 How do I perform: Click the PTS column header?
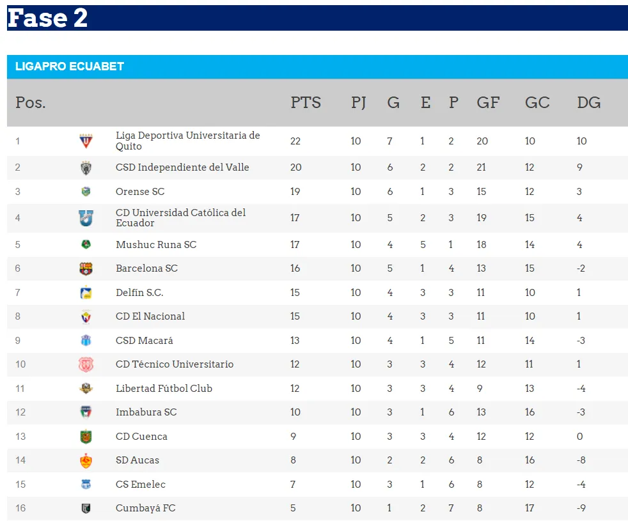pos(306,103)
